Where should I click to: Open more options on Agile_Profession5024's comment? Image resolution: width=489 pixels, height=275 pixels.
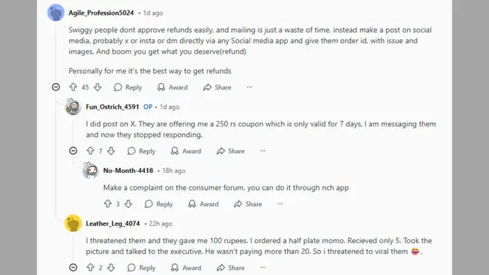pyautogui.click(x=249, y=87)
